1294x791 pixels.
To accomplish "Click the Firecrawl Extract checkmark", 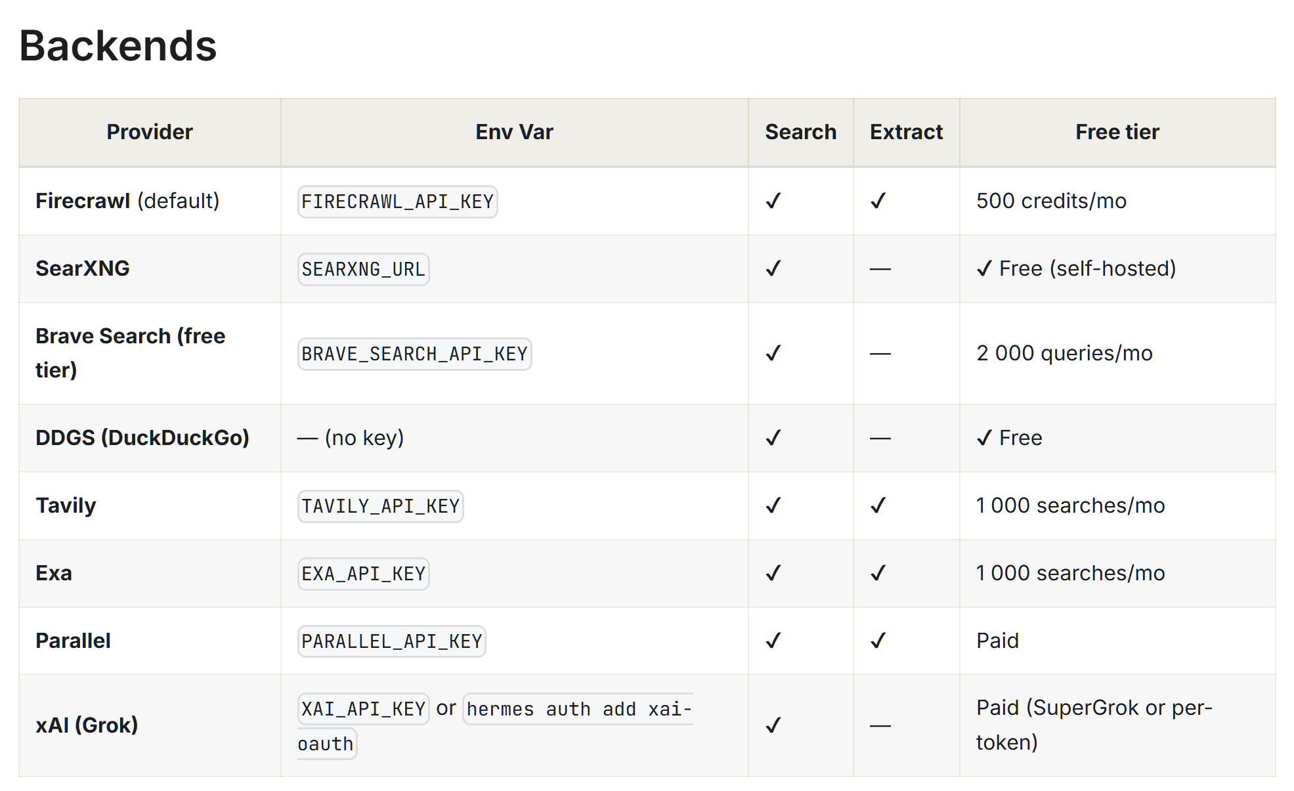I will [x=878, y=201].
